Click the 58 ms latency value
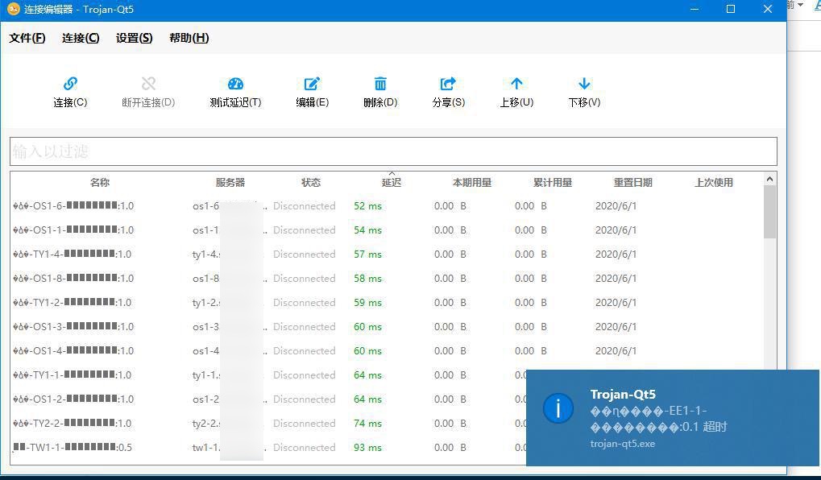This screenshot has height=480, width=821. 367,278
